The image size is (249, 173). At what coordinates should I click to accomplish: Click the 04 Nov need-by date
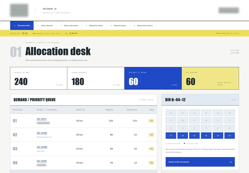coord(80,149)
